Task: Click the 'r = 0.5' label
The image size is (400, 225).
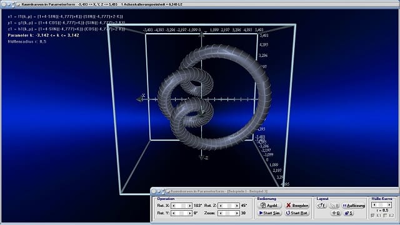Action: (382, 211)
